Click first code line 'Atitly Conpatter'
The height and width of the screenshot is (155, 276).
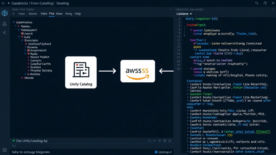pos(202,19)
